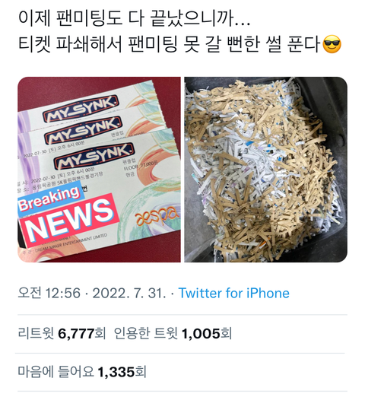Click the 2022. 7. 31. date
The height and width of the screenshot is (394, 365).
(129, 293)
